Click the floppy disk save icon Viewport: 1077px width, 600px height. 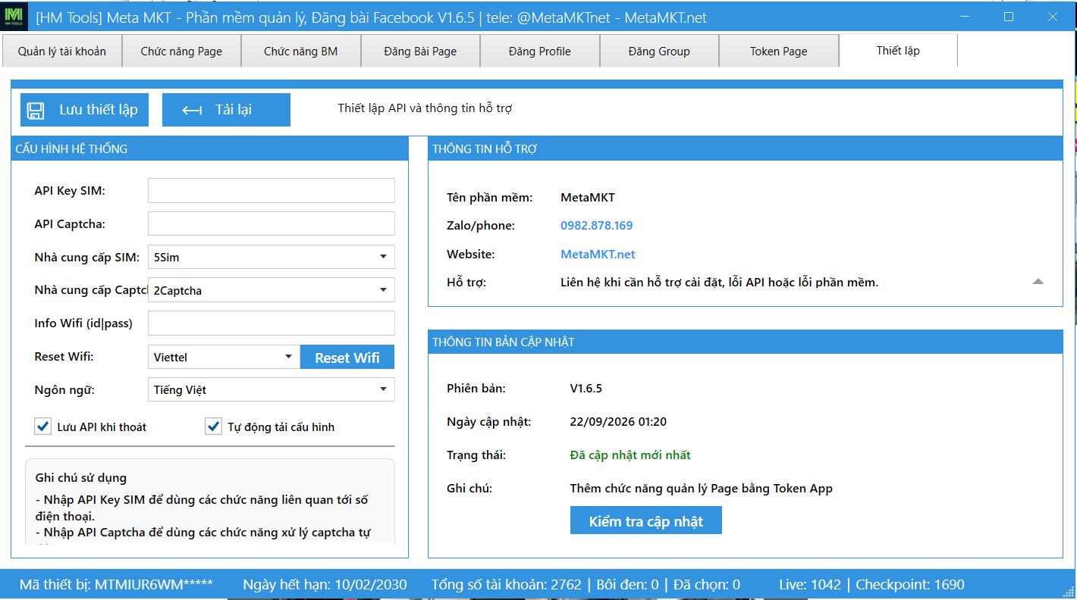point(36,111)
